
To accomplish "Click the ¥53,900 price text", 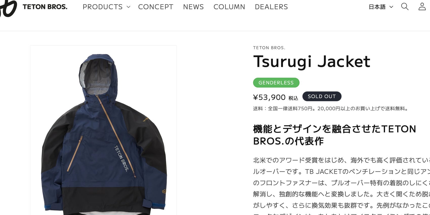I will click(x=269, y=97).
